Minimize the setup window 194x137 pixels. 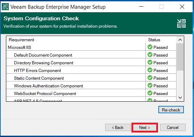coord(141,7)
